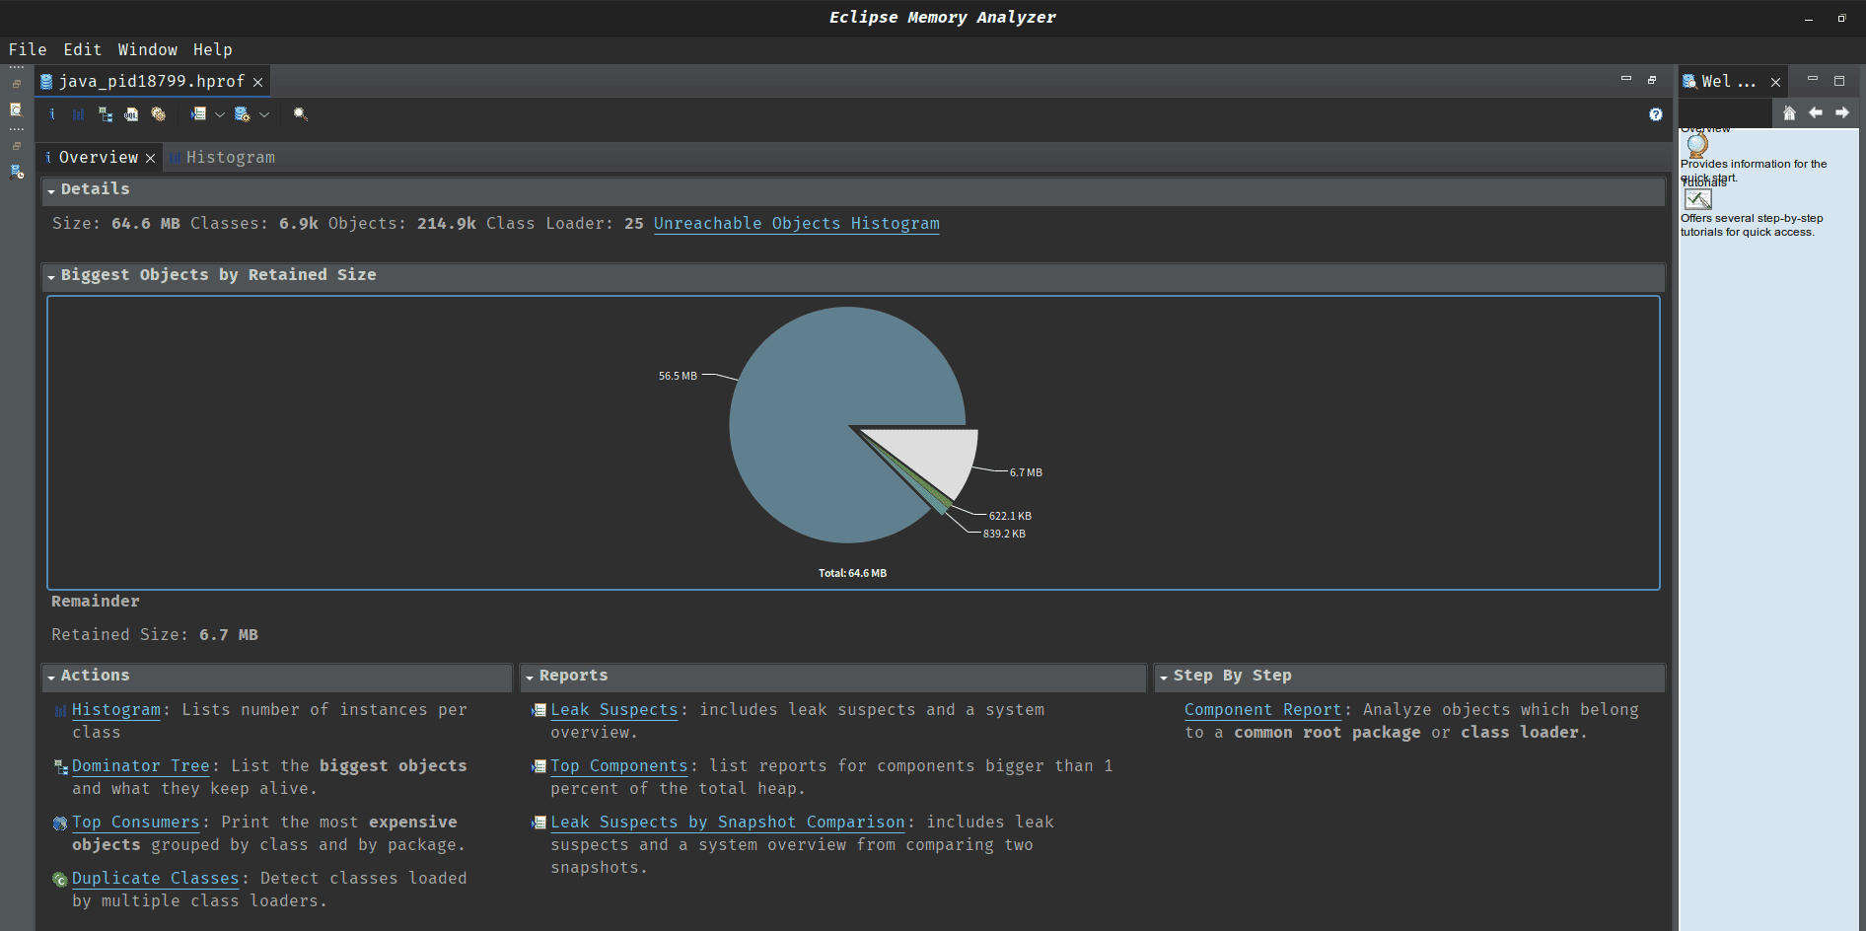The image size is (1866, 931).
Task: Minimize the heap dump editor area
Action: [x=1626, y=79]
